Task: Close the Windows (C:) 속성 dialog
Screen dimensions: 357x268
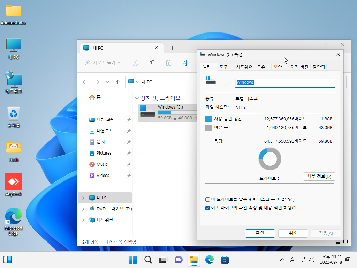Action: (x=338, y=54)
